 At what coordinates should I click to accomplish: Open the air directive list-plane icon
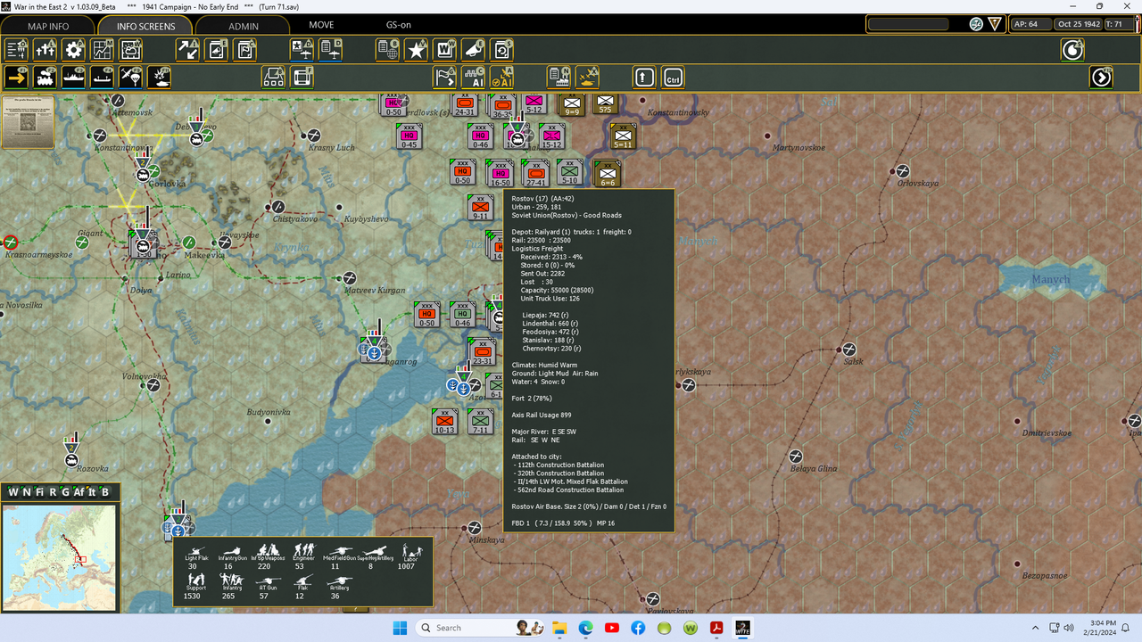tap(331, 50)
